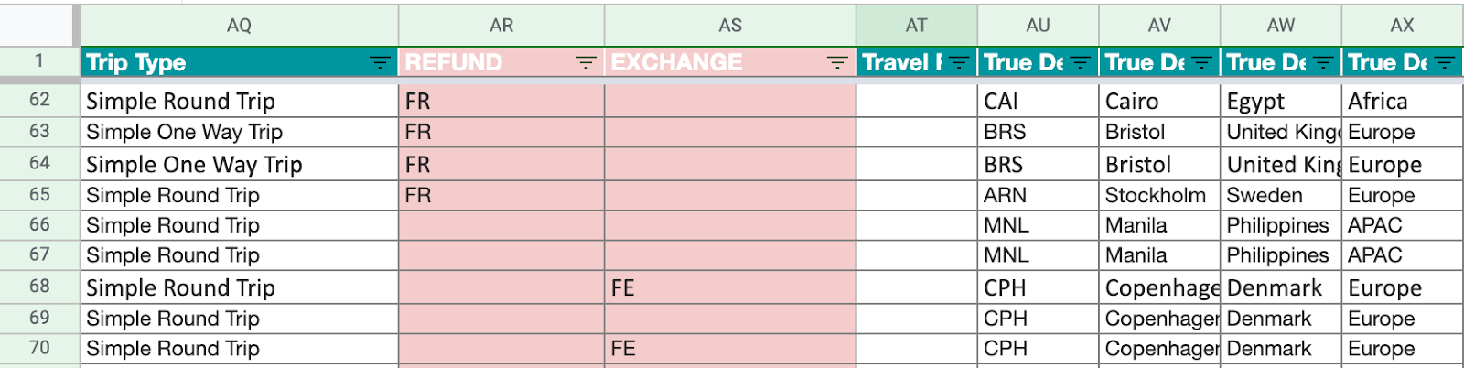The width and height of the screenshot is (1464, 368).
Task: Select the highlighted AT column header
Action: (916, 26)
